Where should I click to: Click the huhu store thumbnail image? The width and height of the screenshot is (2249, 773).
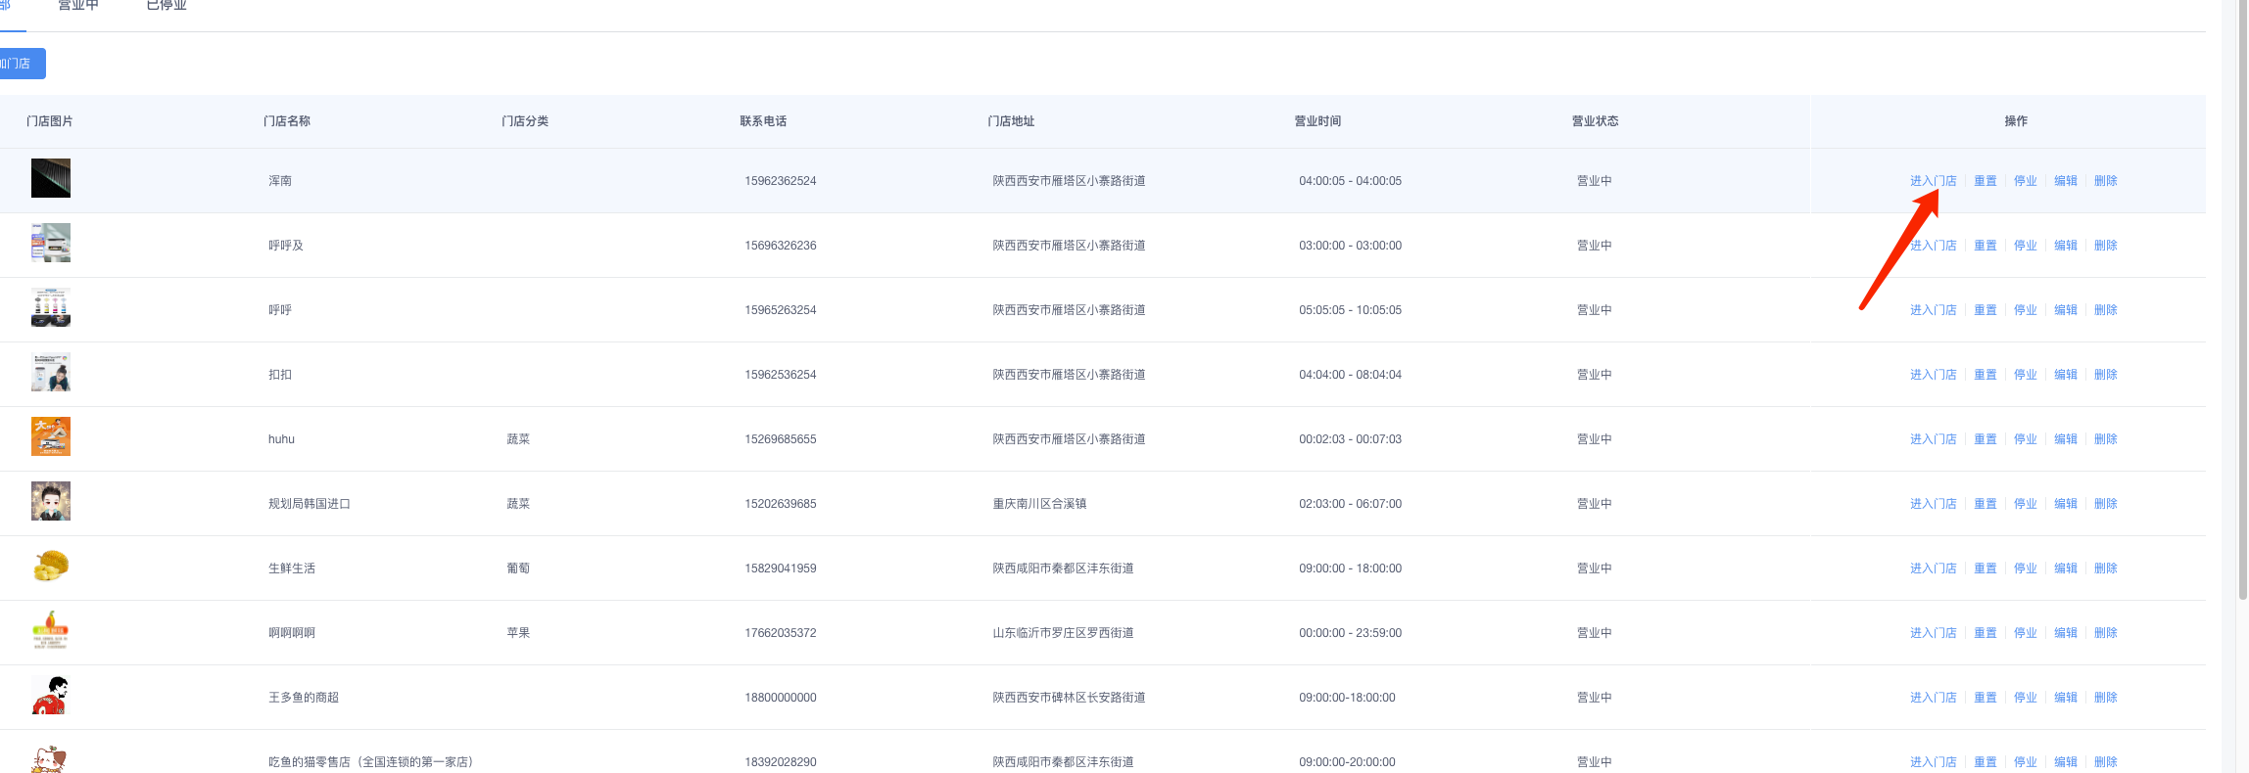click(51, 436)
